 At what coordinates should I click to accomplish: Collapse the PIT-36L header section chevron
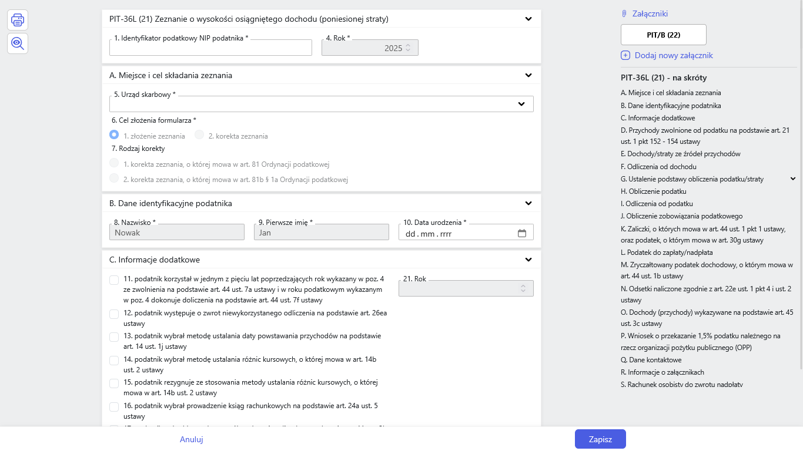(x=528, y=19)
